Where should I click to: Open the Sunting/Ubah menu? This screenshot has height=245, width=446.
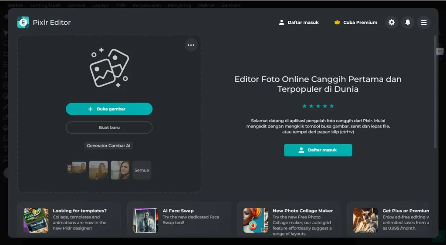point(45,5)
